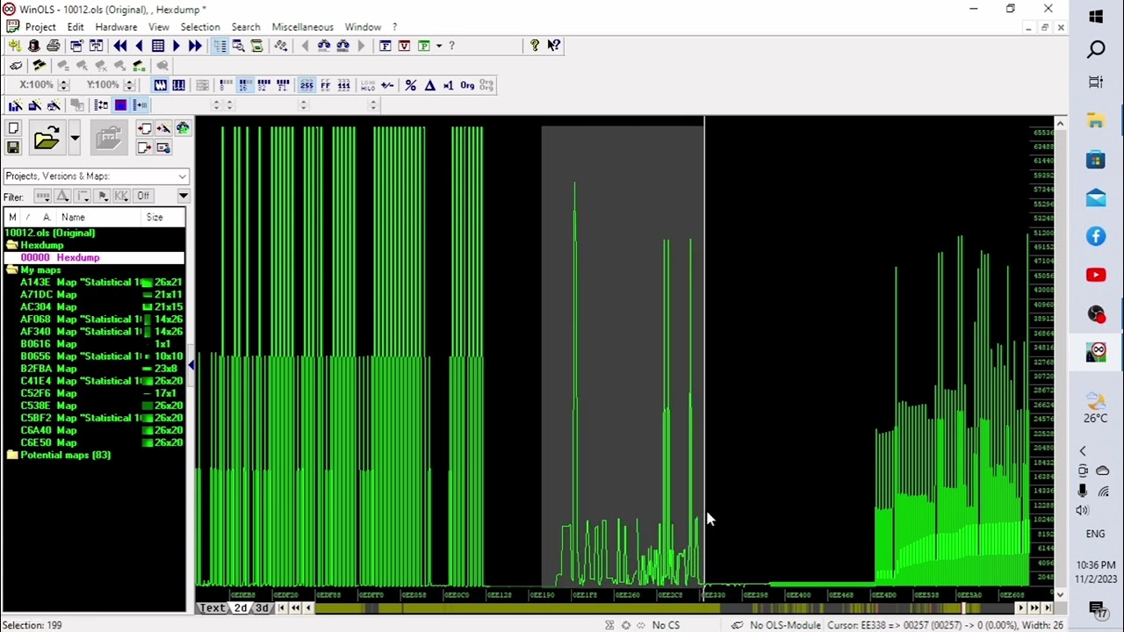Open the Miscellaneous menu
Image resolution: width=1124 pixels, height=632 pixels.
[x=302, y=27]
